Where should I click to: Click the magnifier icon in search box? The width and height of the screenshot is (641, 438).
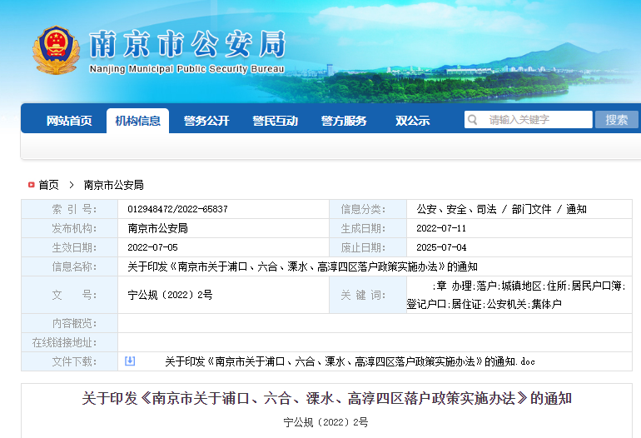(474, 120)
